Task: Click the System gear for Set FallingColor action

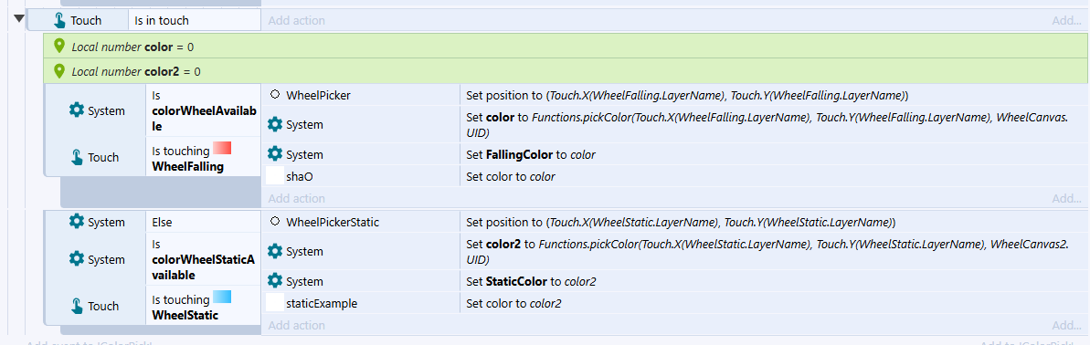Action: coord(275,154)
